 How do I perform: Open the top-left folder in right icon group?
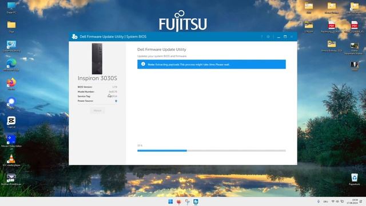[x=309, y=7]
